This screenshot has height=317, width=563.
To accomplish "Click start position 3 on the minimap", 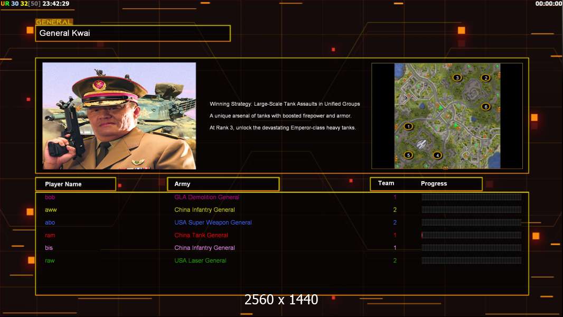I will (457, 78).
